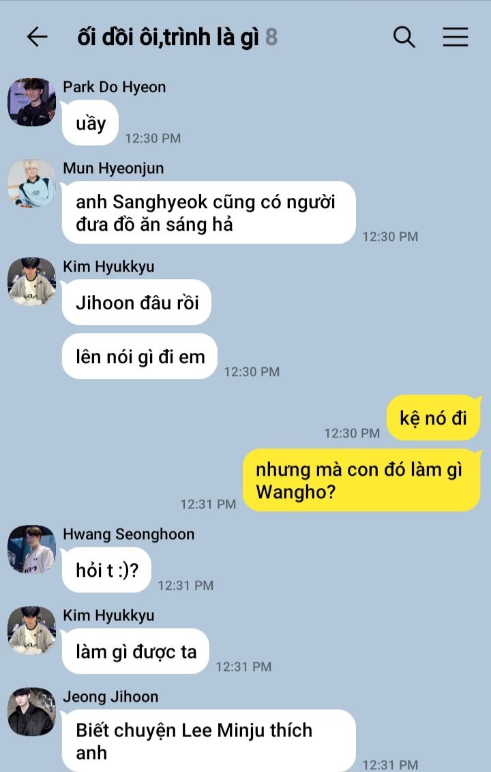Select the 'hỏi t :)?' message bubble
The height and width of the screenshot is (772, 491).
coord(107,570)
